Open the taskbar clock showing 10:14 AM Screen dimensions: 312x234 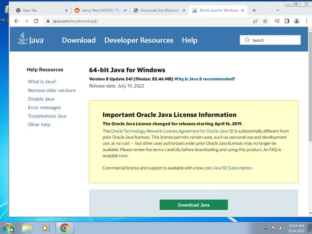(296, 228)
